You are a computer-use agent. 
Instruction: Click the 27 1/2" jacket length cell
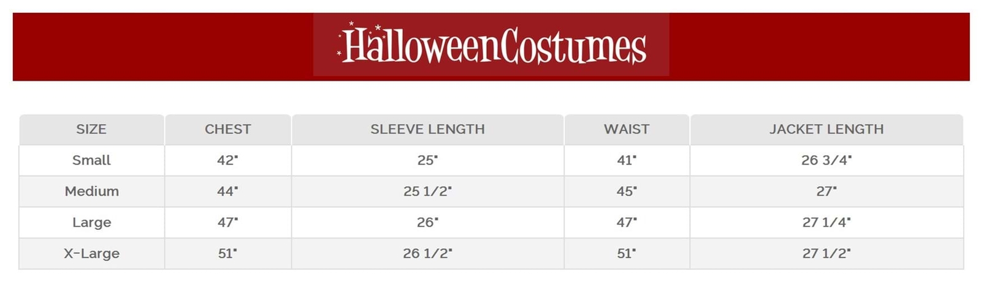[826, 253]
